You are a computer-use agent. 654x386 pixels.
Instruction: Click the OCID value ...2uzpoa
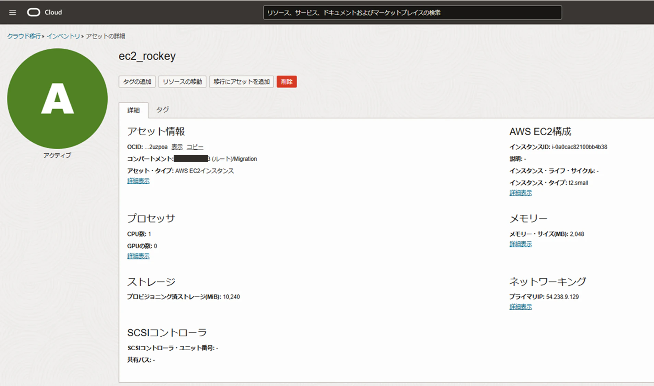click(156, 147)
